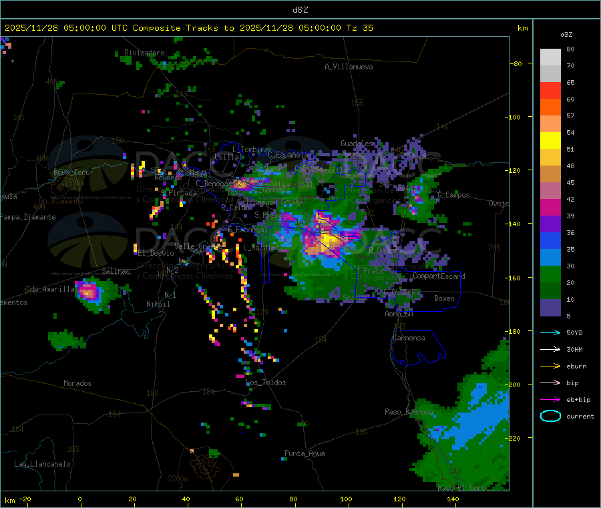Click the cyan current ellipse legend icon
This screenshot has height=508, width=601.
[550, 416]
